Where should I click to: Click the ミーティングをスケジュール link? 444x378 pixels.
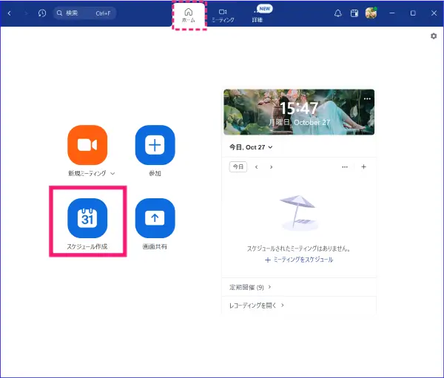click(x=299, y=260)
